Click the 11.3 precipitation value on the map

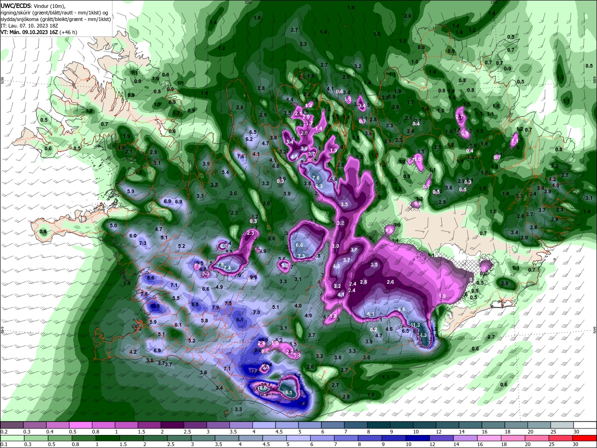pos(416,325)
